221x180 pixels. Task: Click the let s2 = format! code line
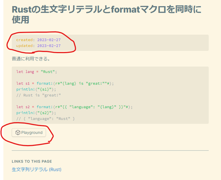click(x=74, y=107)
